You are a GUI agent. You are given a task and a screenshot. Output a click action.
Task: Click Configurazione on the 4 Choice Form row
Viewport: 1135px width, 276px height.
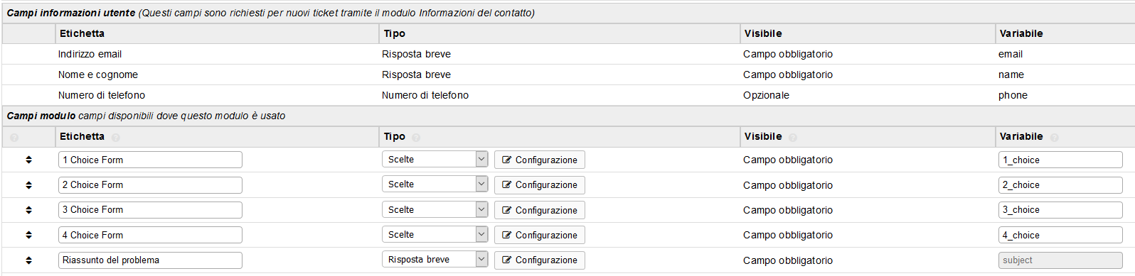pos(540,235)
